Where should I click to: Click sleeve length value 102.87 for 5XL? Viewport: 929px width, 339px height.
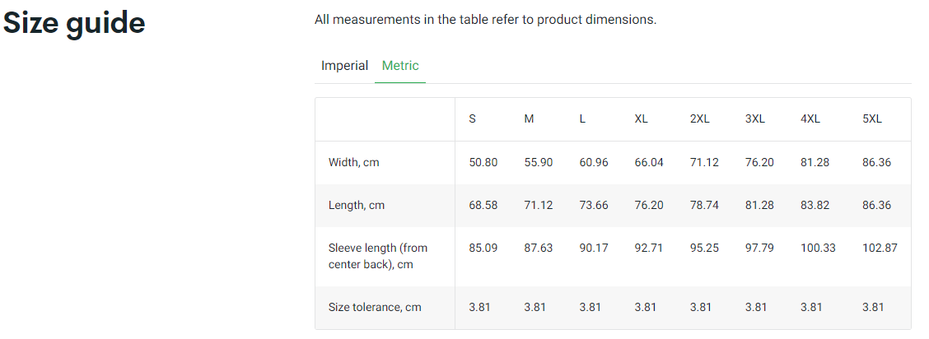click(x=880, y=248)
